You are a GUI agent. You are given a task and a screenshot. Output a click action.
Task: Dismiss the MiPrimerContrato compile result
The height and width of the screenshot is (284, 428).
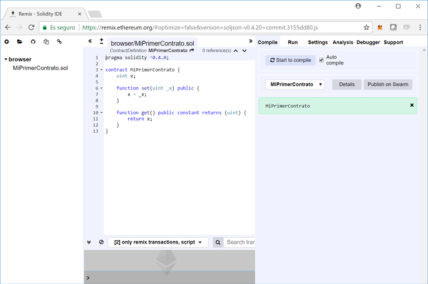412,105
